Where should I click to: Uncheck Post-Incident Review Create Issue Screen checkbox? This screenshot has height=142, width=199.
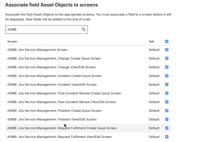click(x=167, y=93)
